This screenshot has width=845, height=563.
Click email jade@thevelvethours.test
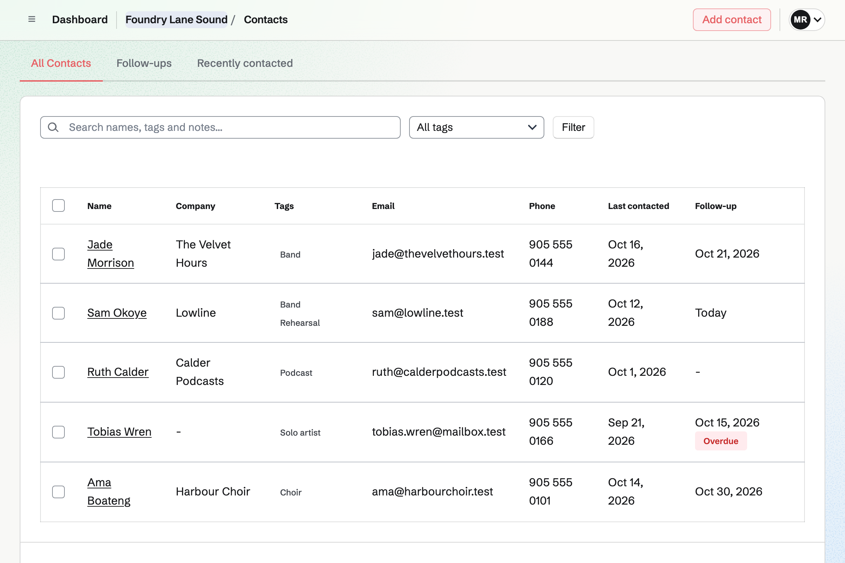pos(438,253)
